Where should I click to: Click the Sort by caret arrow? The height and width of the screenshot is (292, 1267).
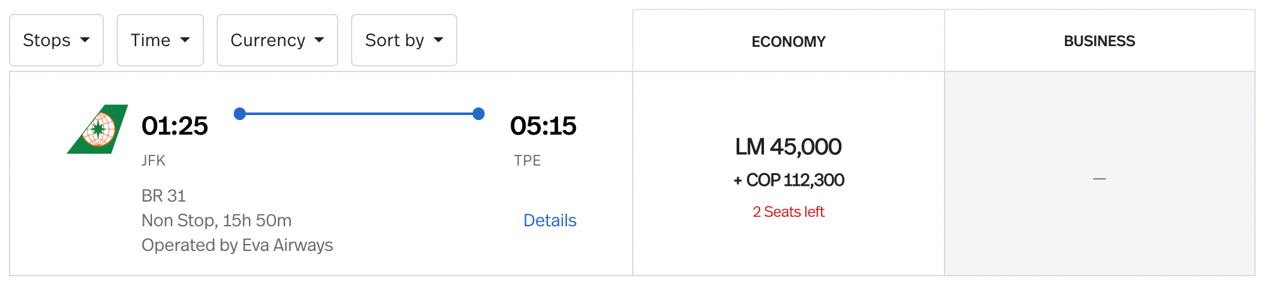tap(438, 40)
